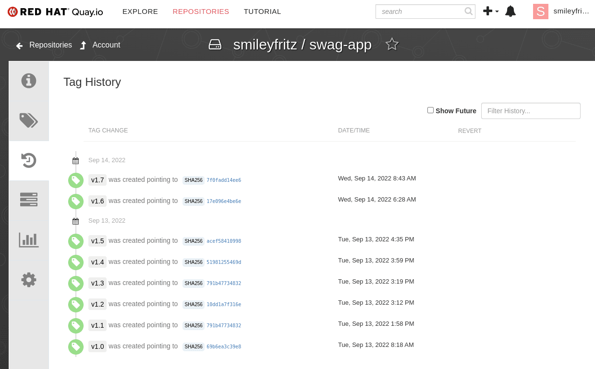Open the Builds sidebar icon
The image size is (595, 369).
pyautogui.click(x=29, y=199)
